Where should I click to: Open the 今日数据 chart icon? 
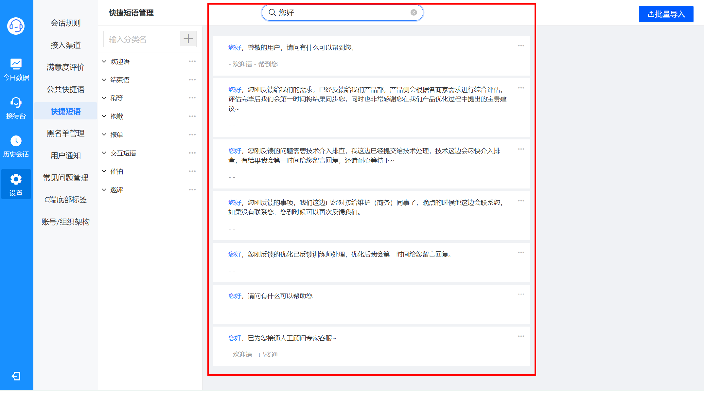click(16, 64)
